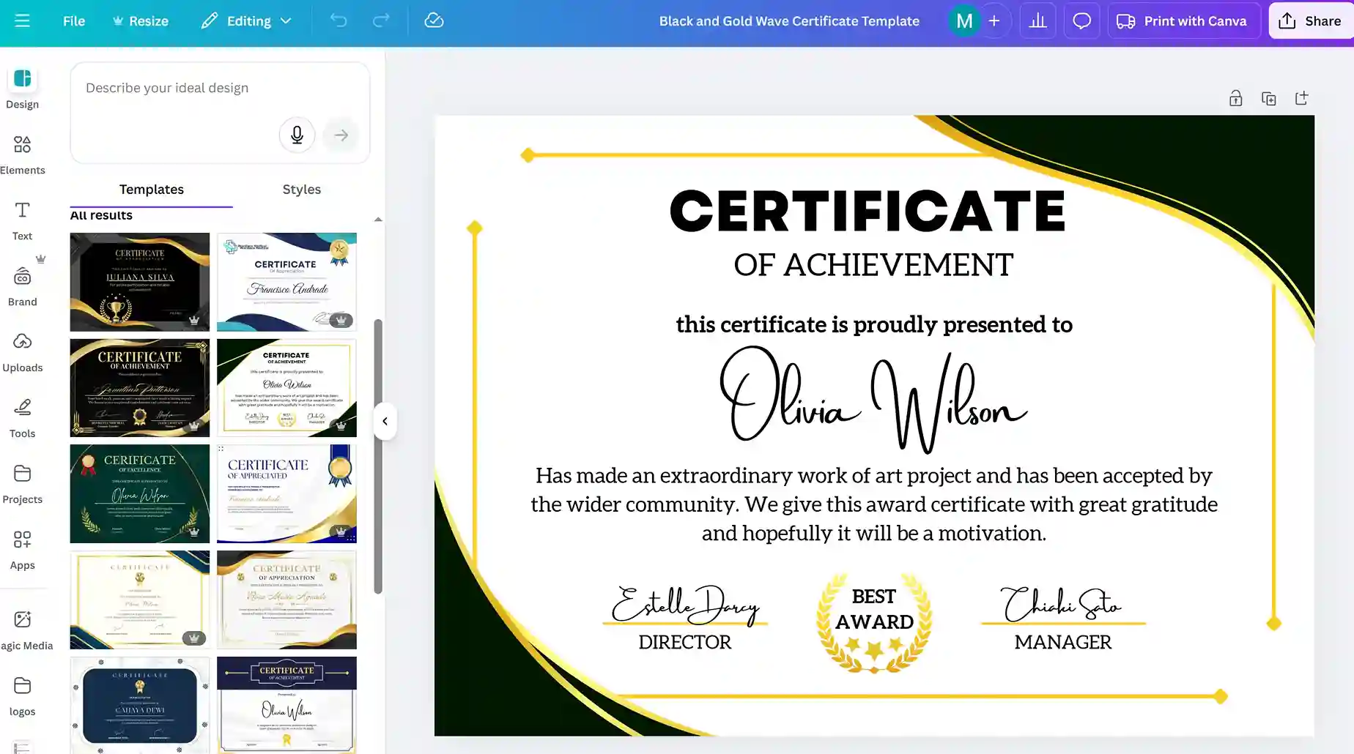Open the Brand panel

[22, 282]
